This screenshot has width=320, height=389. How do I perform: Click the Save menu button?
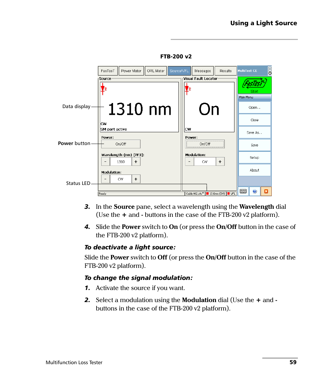[x=255, y=145]
